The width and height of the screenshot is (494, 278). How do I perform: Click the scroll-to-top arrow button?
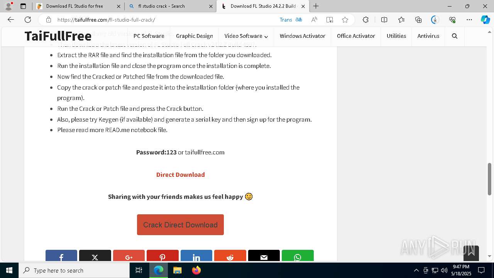(x=471, y=253)
